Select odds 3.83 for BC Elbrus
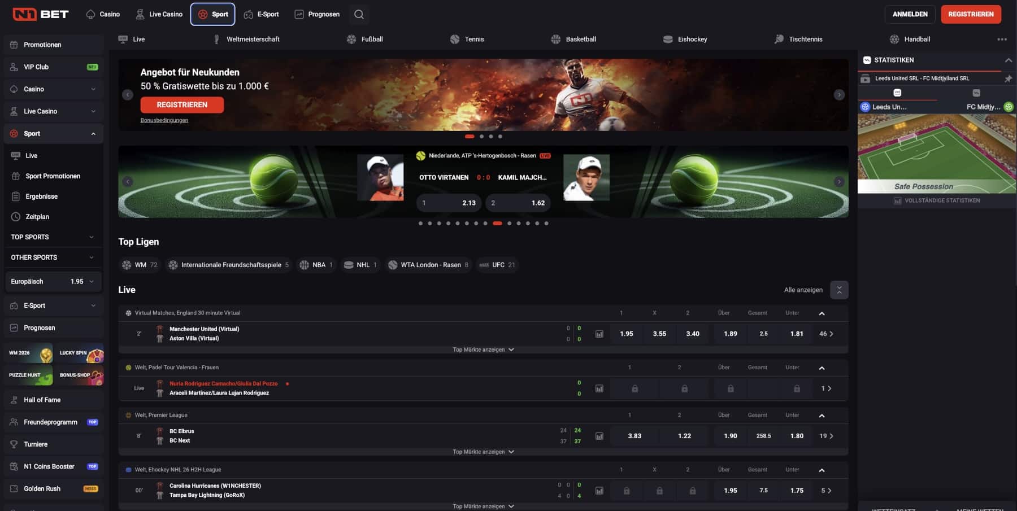 634,436
